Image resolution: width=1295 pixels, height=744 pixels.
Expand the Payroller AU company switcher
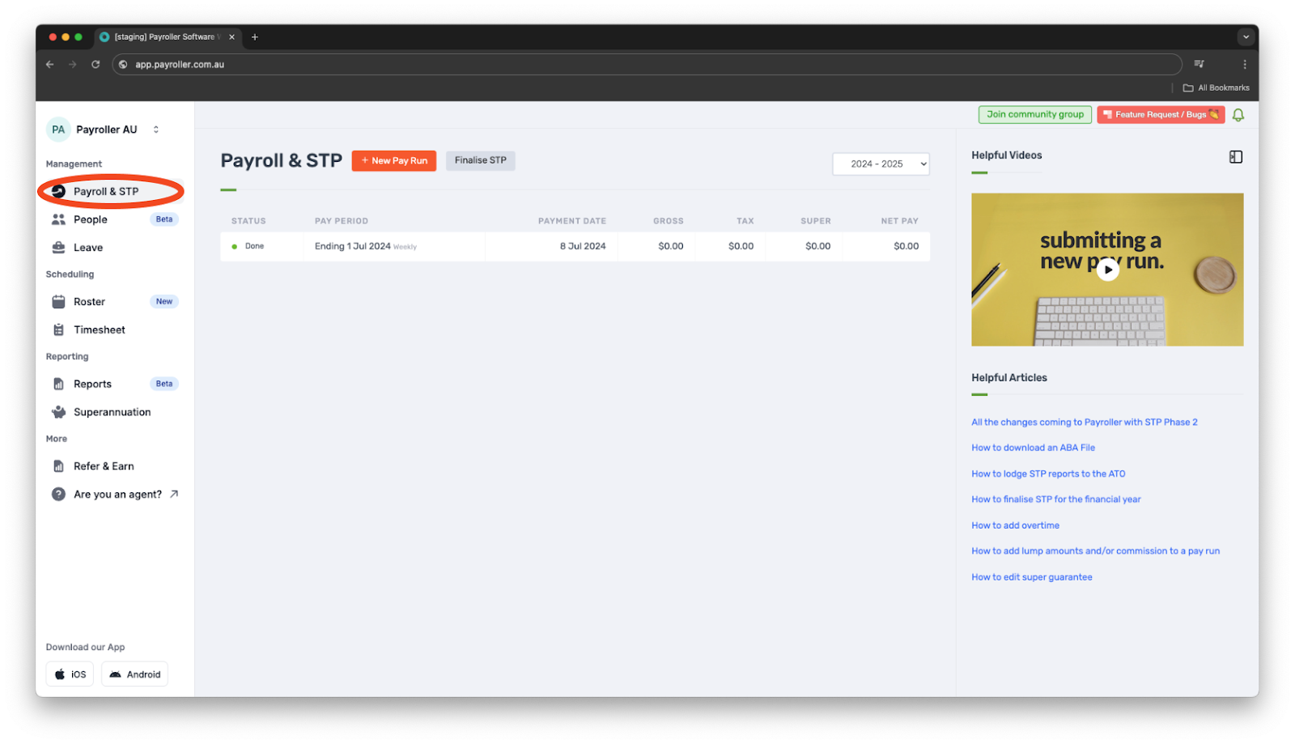click(156, 130)
